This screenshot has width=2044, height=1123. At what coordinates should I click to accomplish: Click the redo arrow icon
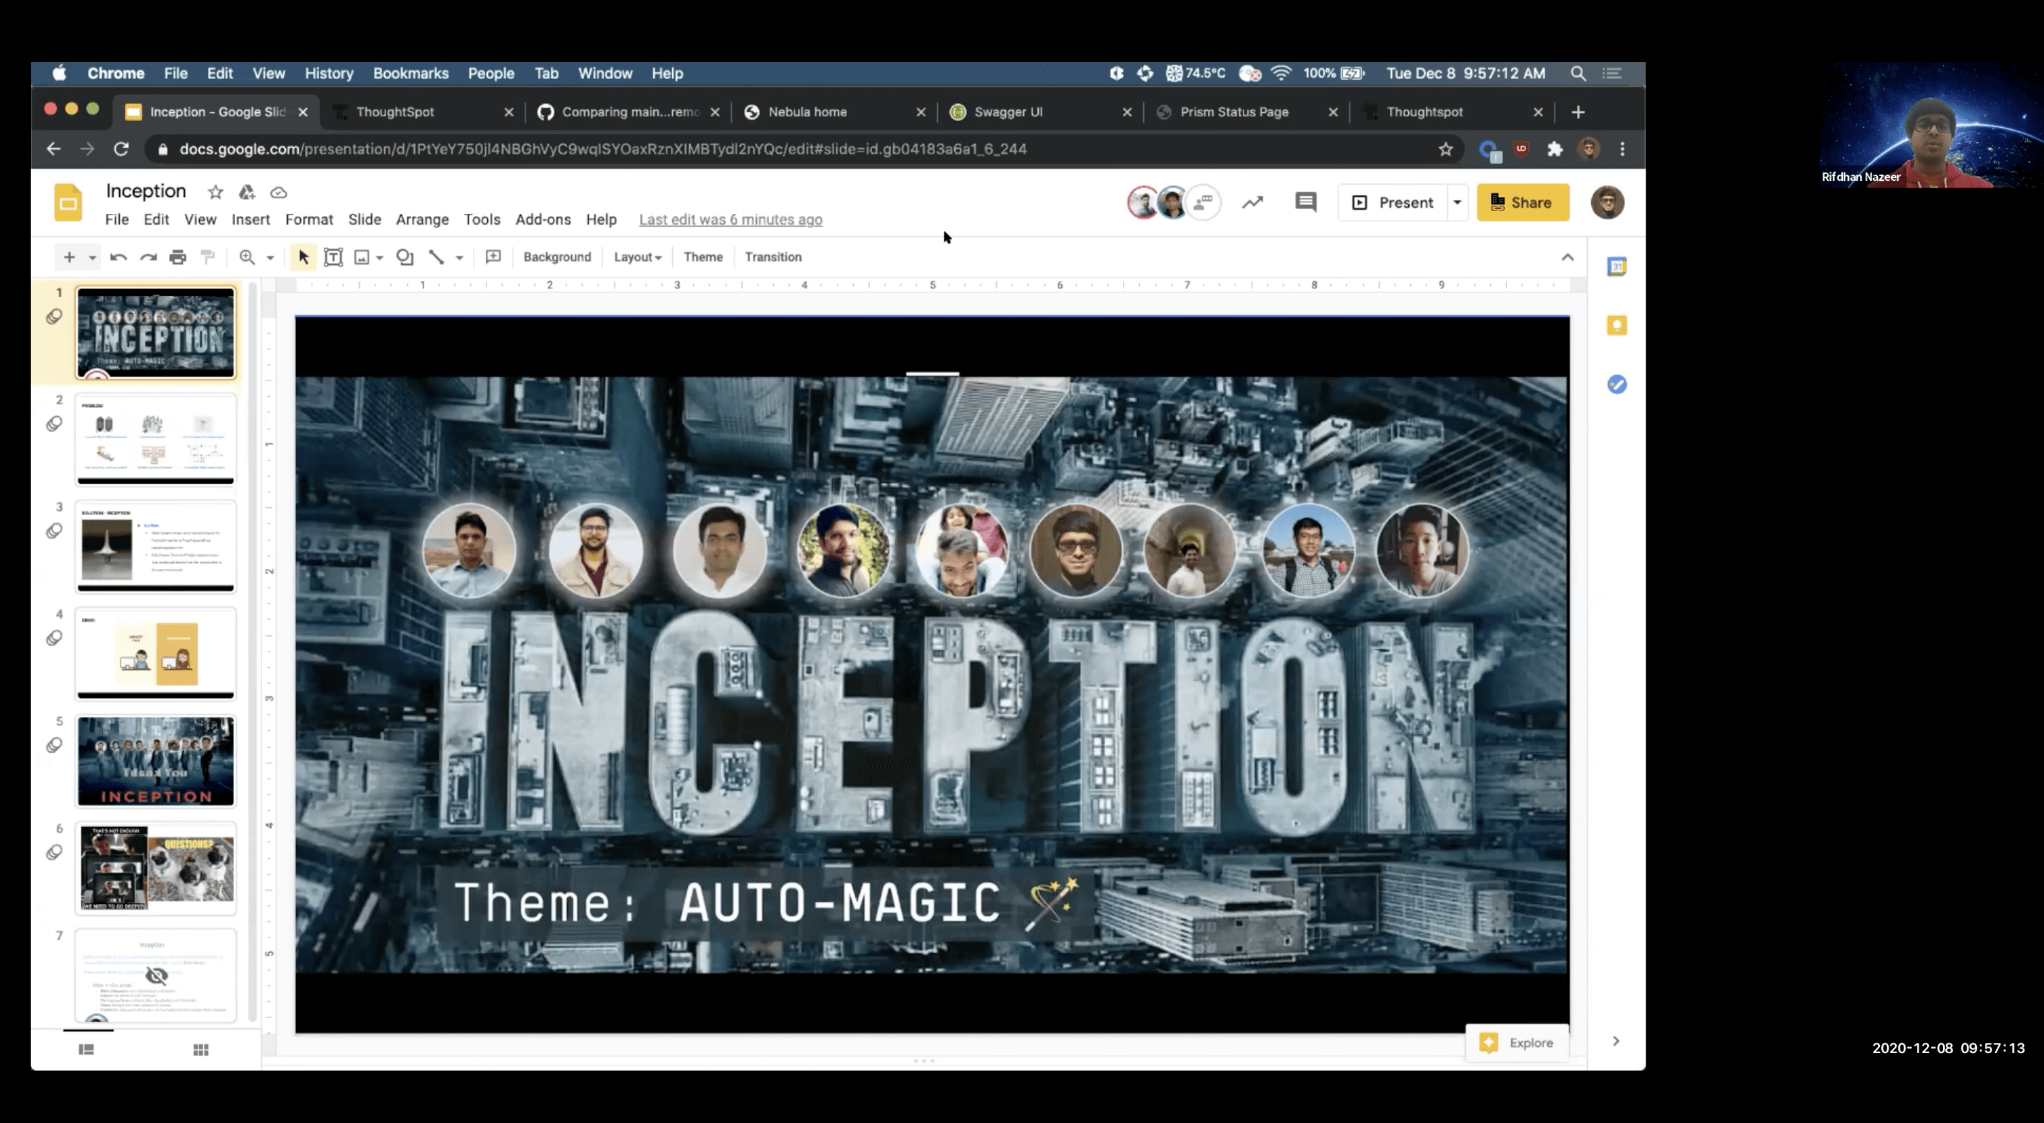tap(149, 257)
